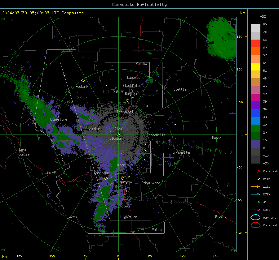The image size is (279, 260).
Task: Click the yellow diamond marker above Calgary
Action: pos(122,178)
